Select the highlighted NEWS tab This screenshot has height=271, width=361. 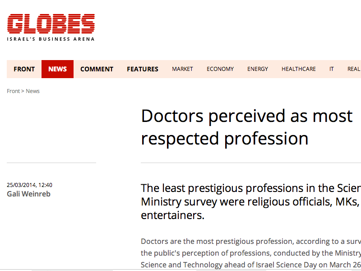[x=57, y=69]
